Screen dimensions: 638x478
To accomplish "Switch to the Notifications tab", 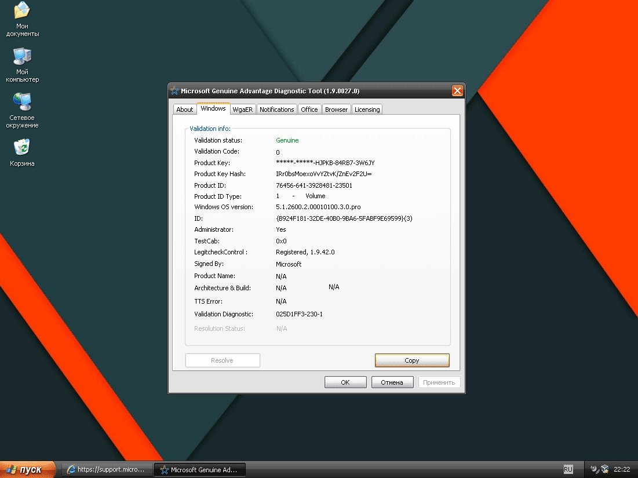I will click(276, 110).
